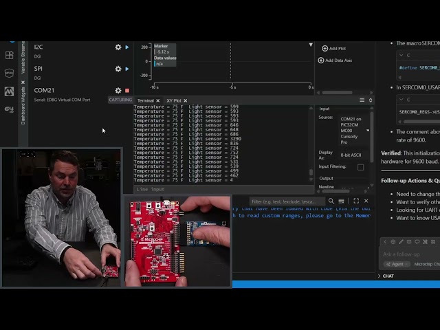Click the chat toolbar cube icon
The width and height of the screenshot is (440, 330).
point(393,241)
